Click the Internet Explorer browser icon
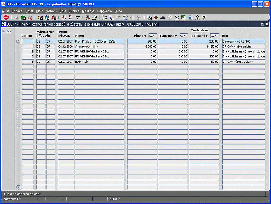The height and width of the screenshot is (204, 271). (x=190, y=17)
